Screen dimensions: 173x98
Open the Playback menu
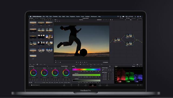(72, 17)
